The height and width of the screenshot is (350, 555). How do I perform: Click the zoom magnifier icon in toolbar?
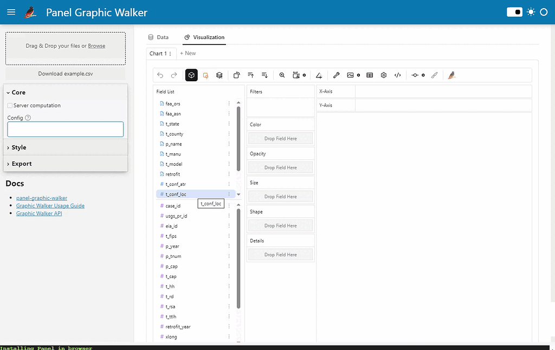click(x=282, y=75)
